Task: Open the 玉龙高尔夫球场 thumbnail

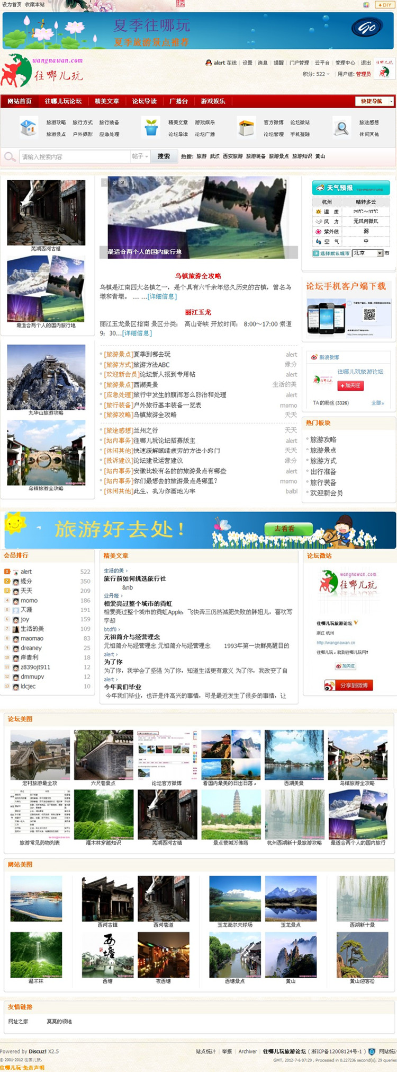Action: [x=235, y=899]
